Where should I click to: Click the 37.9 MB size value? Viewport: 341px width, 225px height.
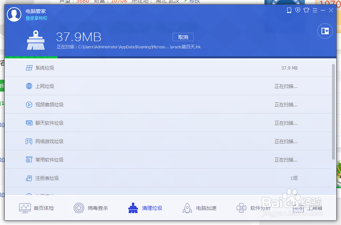pyautogui.click(x=289, y=68)
